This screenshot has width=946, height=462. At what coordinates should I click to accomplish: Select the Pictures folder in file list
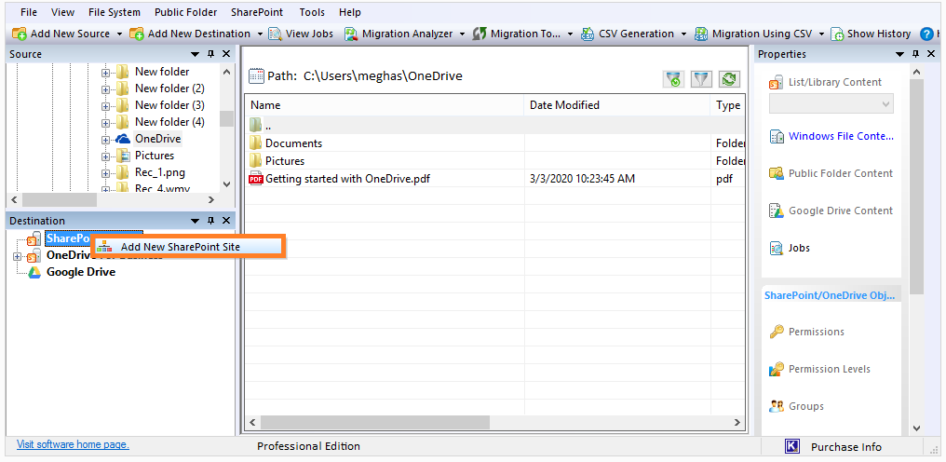pyautogui.click(x=285, y=161)
